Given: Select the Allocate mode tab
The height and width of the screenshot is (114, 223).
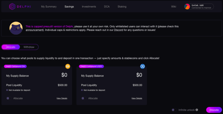Looking at the screenshot, I should (11, 47).
